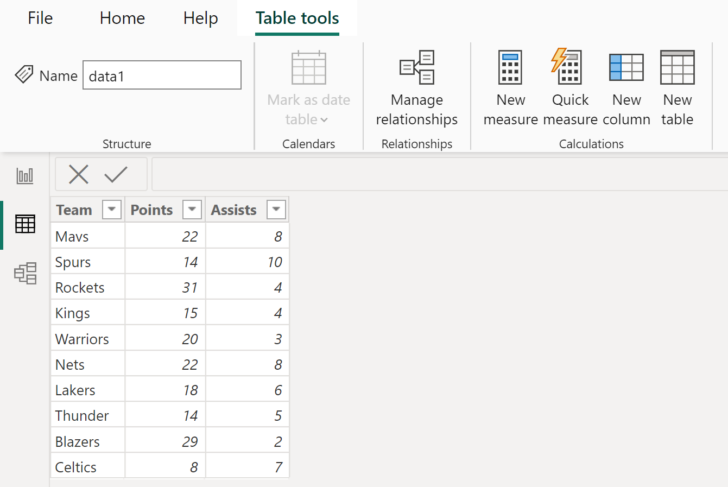Open Manage relationships
728x487 pixels.
point(417,87)
